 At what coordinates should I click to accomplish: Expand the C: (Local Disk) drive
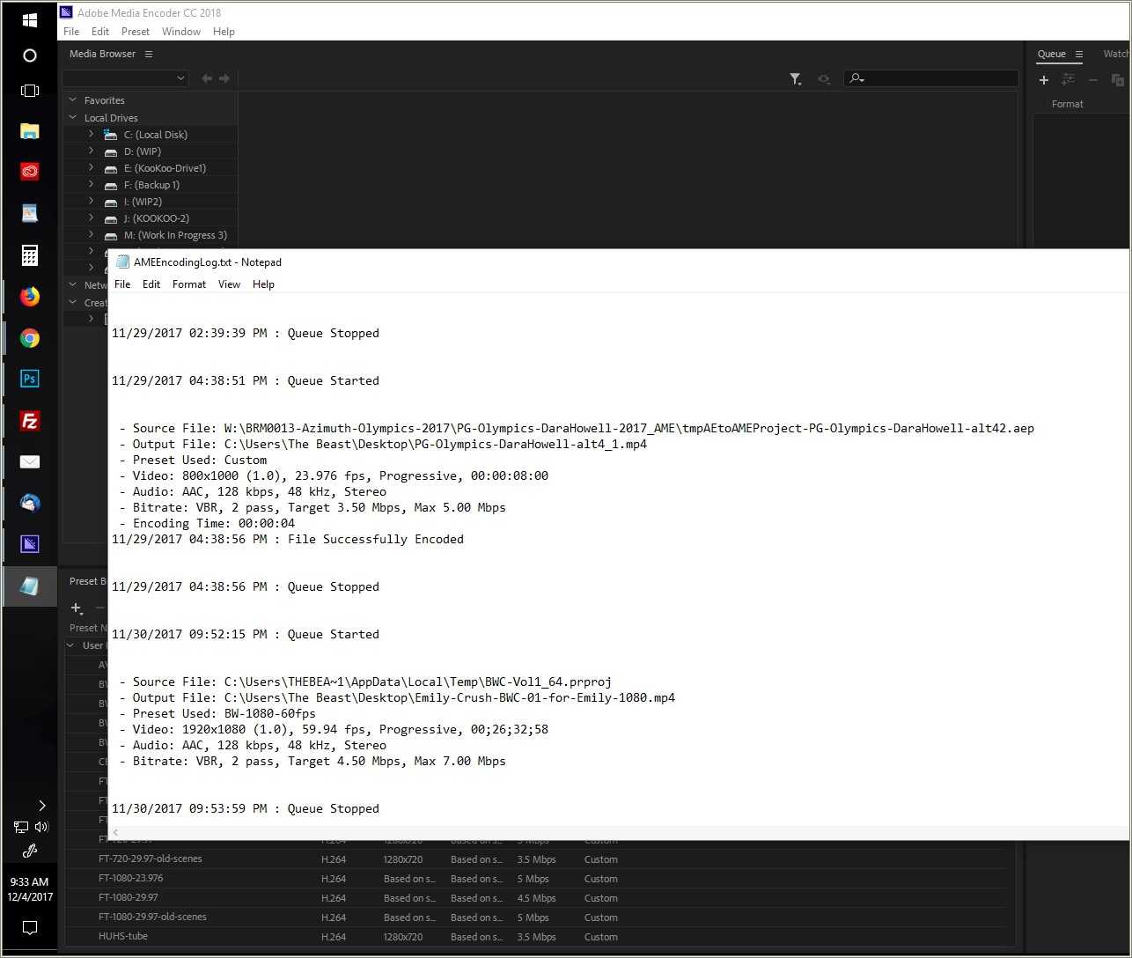click(x=91, y=134)
